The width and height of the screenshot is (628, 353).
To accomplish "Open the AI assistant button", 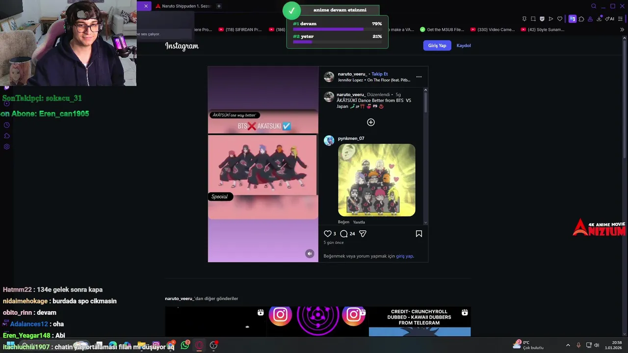I will click(610, 19).
